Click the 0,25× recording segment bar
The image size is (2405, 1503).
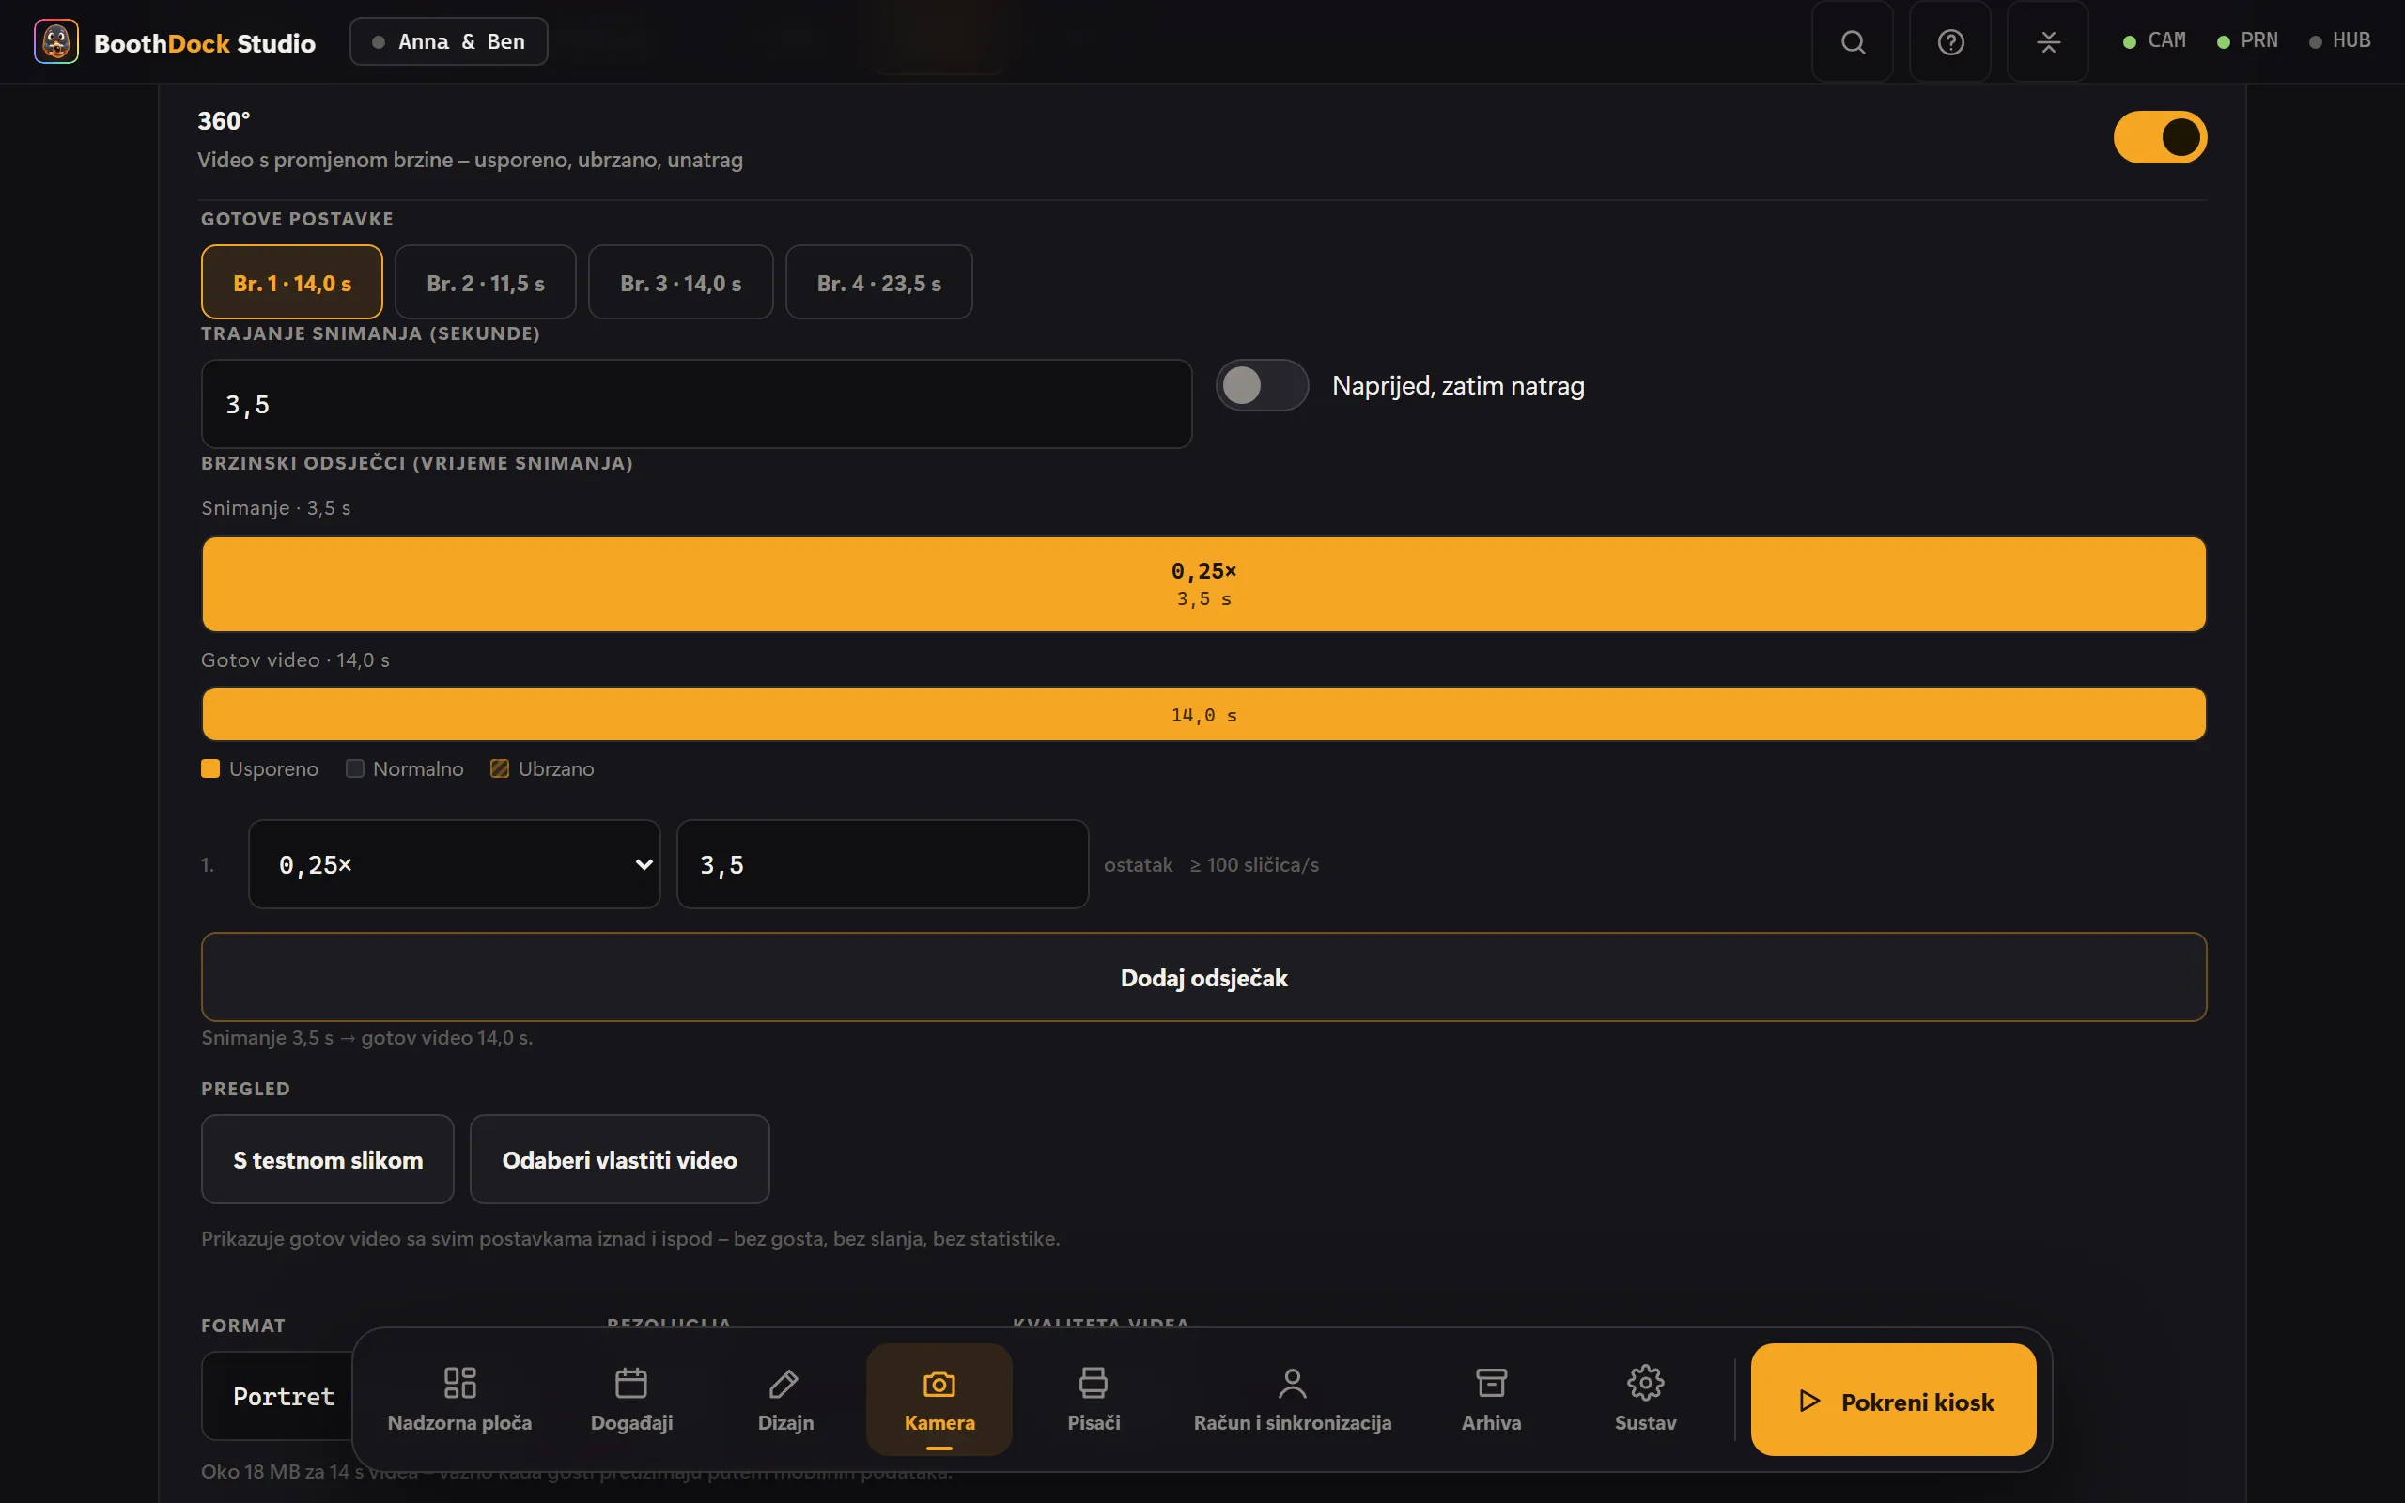1203,583
